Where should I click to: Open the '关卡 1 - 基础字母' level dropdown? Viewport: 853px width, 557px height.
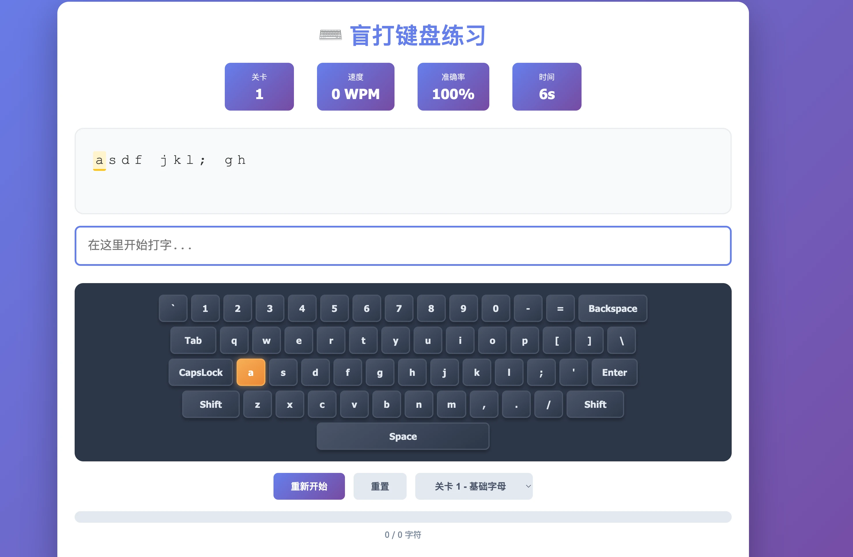tap(474, 486)
